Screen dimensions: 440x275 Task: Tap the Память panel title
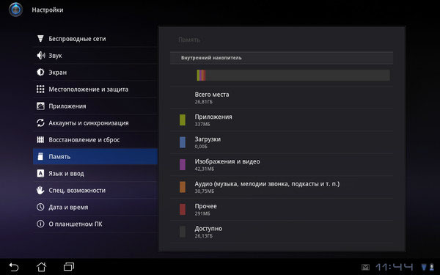(189, 40)
